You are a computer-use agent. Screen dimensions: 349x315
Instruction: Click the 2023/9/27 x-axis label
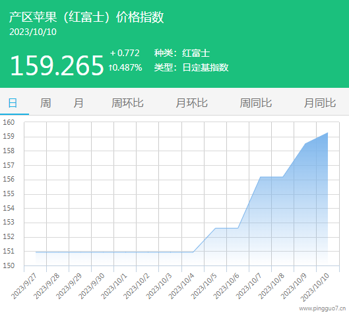click(24, 287)
